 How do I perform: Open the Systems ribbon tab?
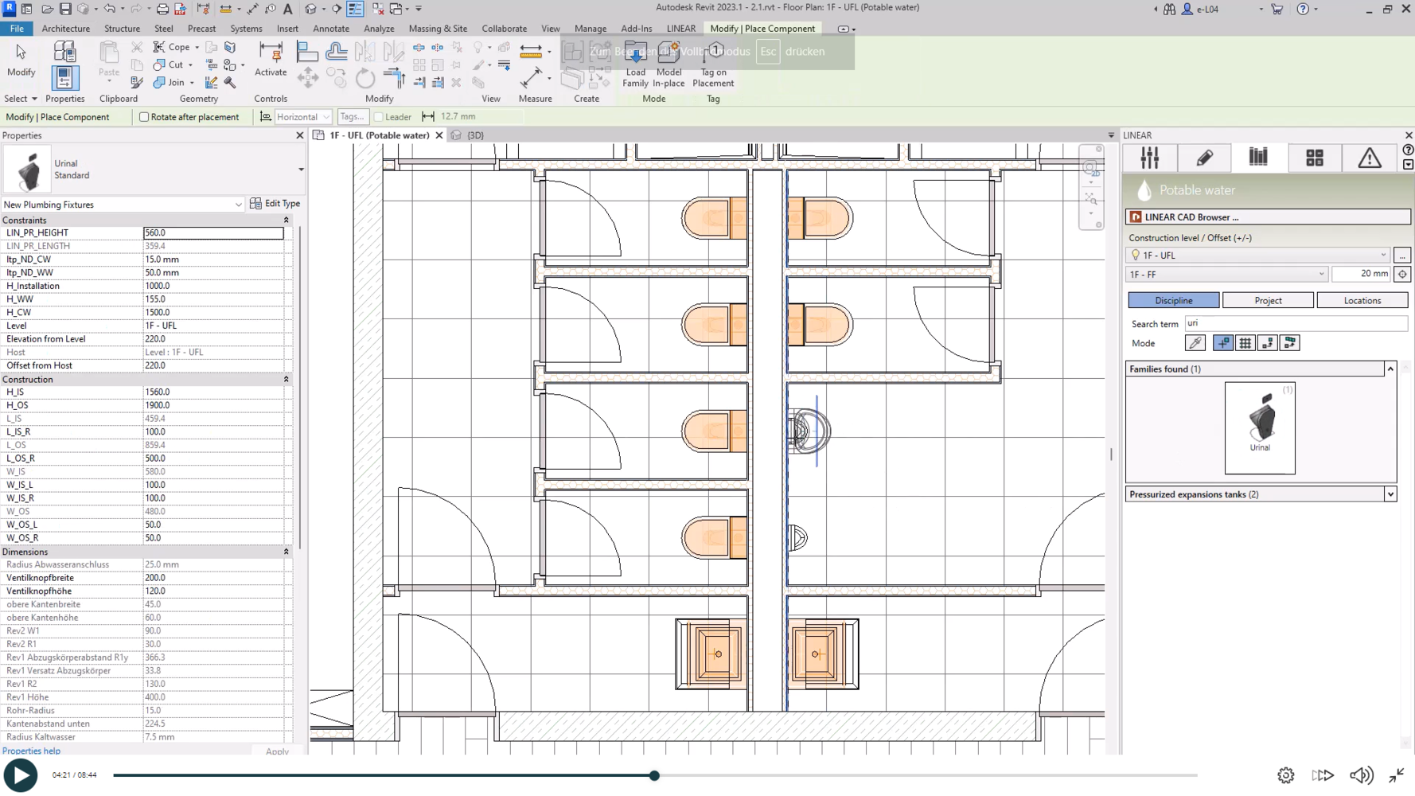[x=246, y=29]
